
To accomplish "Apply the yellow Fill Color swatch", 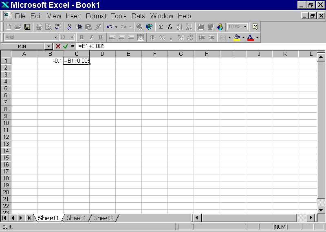I will 237,37.
